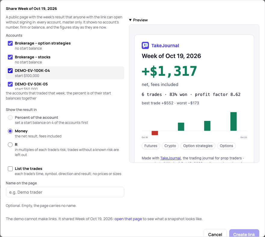This screenshot has height=237, width=265.
Task: Click the red losing bar in the chart
Action: click(155, 133)
